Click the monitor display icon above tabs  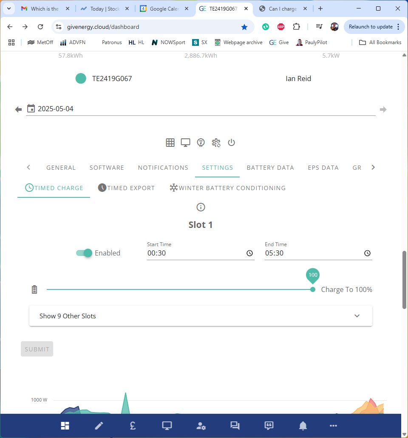click(185, 143)
